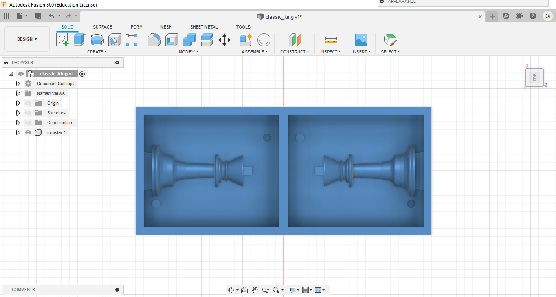Expand the Named Views node
Image resolution: width=556 pixels, height=297 pixels.
[x=18, y=93]
